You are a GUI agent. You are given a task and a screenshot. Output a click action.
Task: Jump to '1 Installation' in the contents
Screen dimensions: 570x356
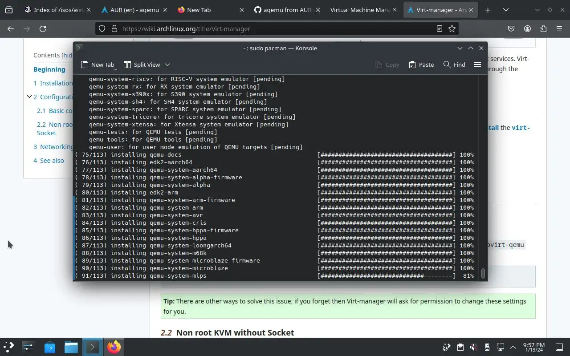(53, 83)
